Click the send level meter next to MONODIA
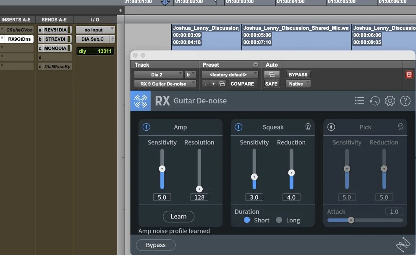416x255 pixels. 69,48
